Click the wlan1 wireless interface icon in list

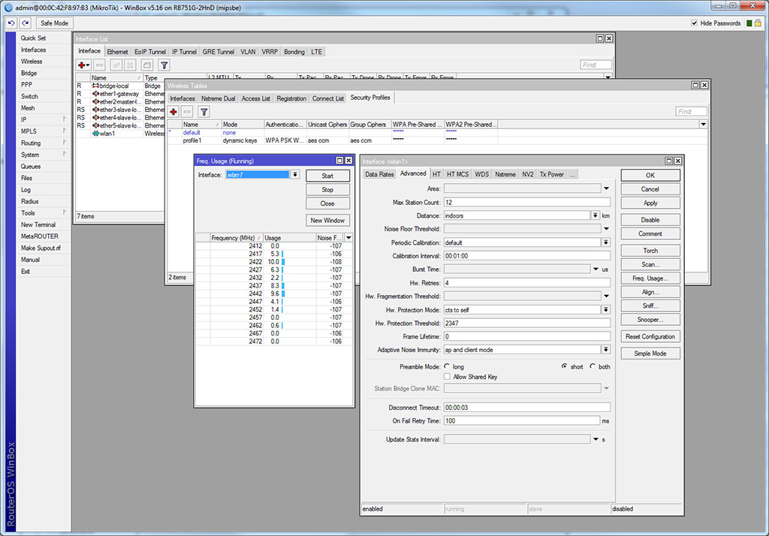pos(95,134)
